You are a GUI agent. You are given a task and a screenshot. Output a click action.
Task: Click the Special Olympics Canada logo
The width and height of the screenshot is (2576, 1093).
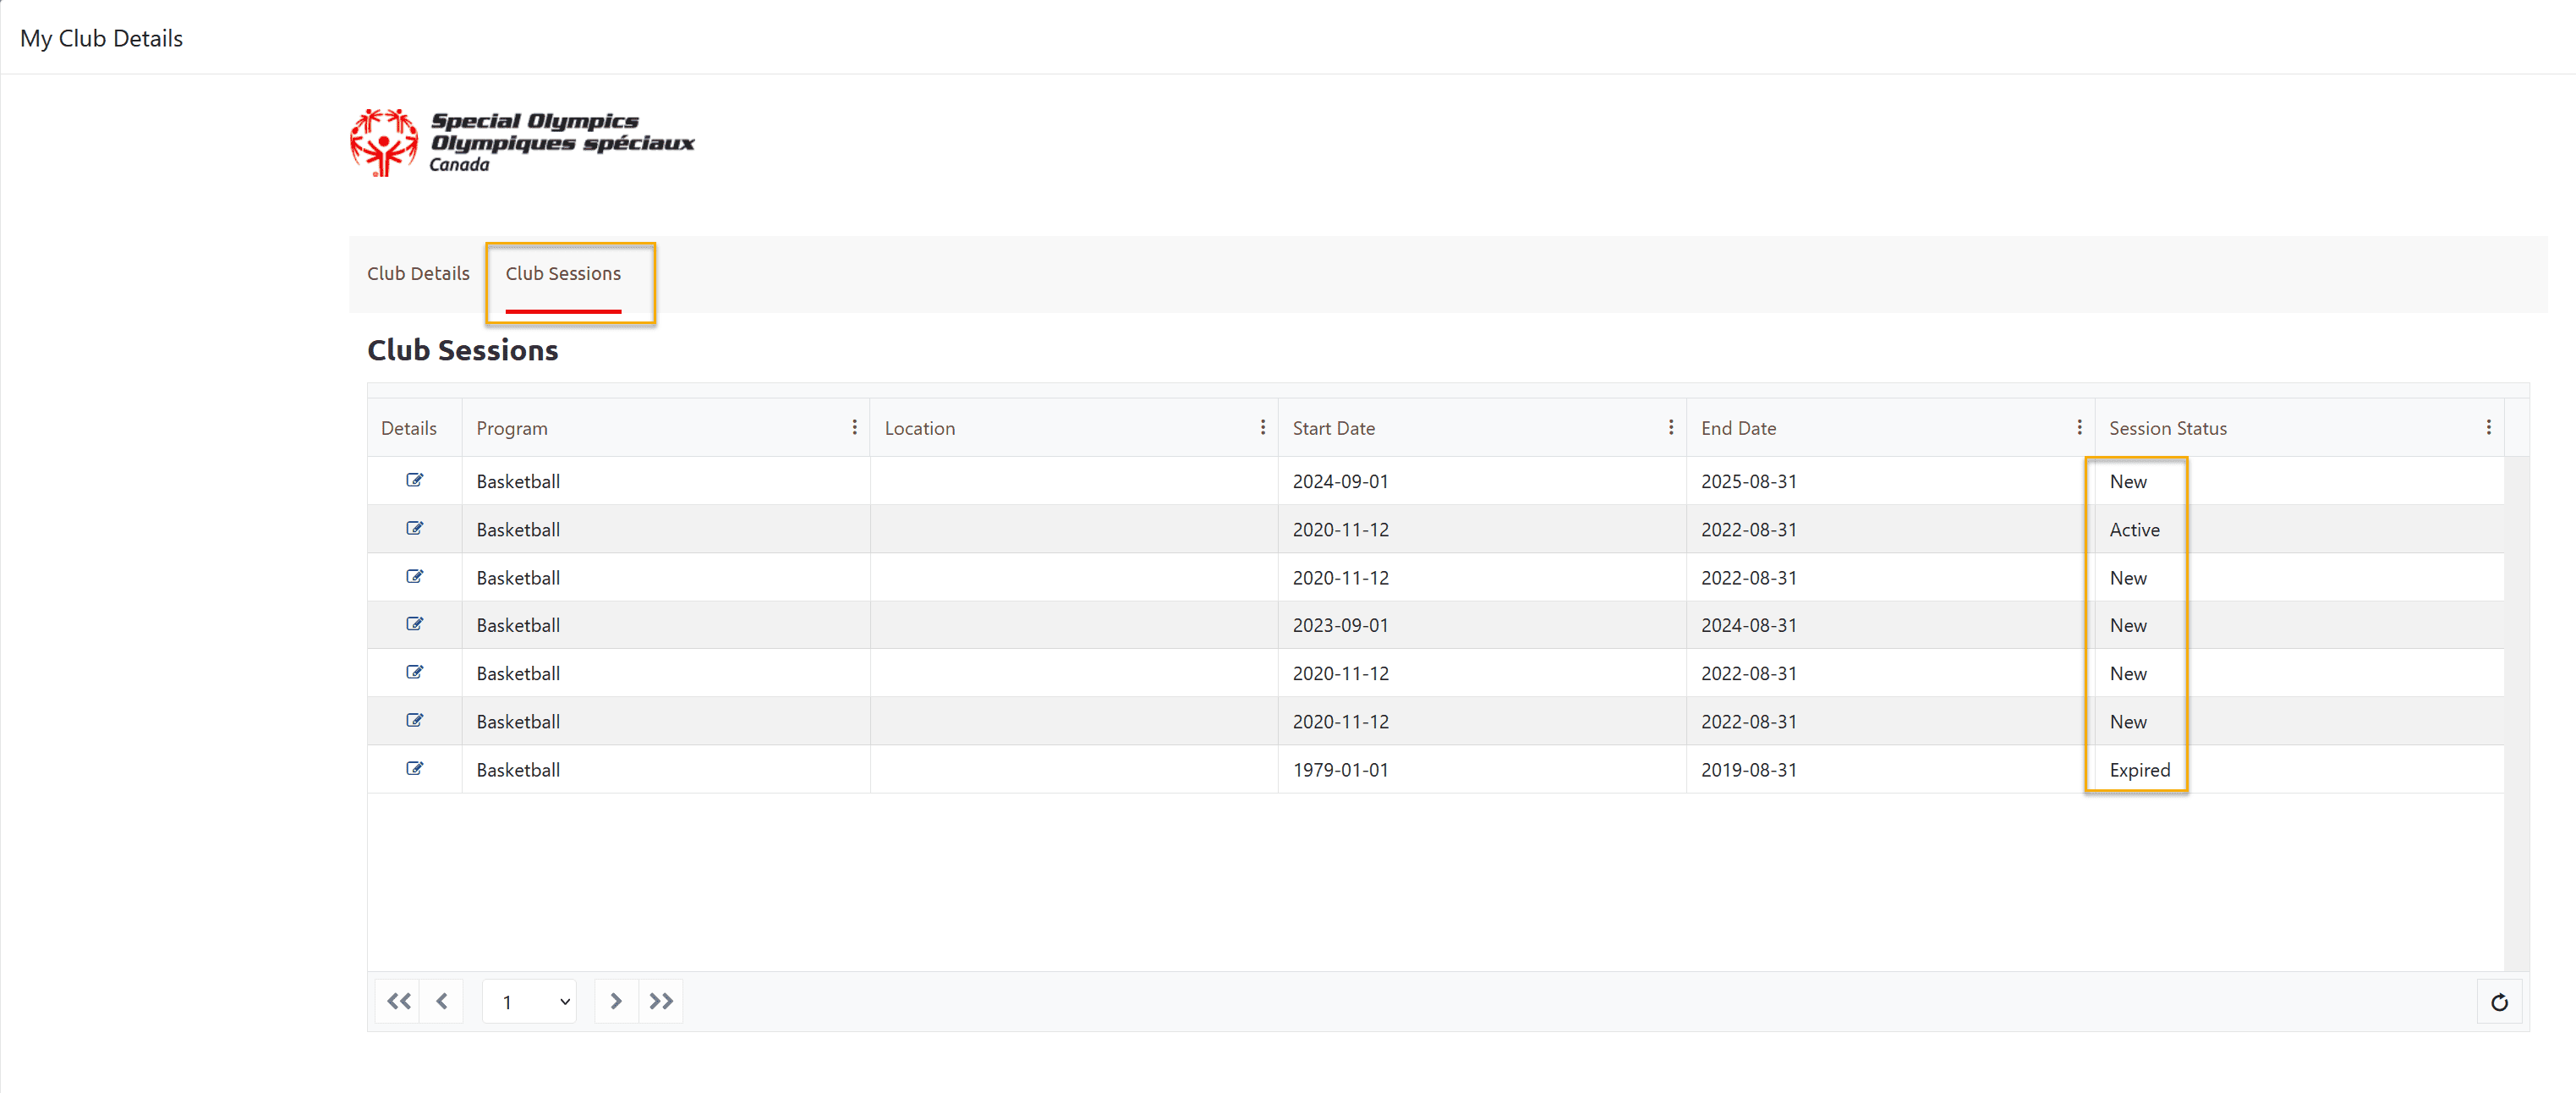pos(522,143)
